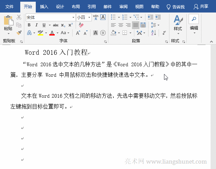The height and width of the screenshot is (169, 216).
Task: Click the Shading paint bucket icon
Action: (113, 33)
